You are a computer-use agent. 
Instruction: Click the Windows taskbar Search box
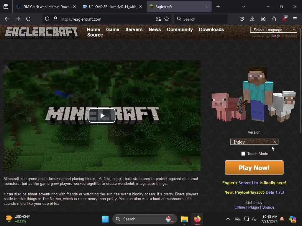tap(145, 219)
